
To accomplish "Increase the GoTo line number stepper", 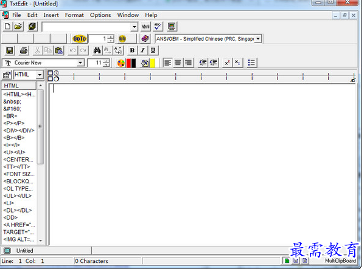I will 111,37.
